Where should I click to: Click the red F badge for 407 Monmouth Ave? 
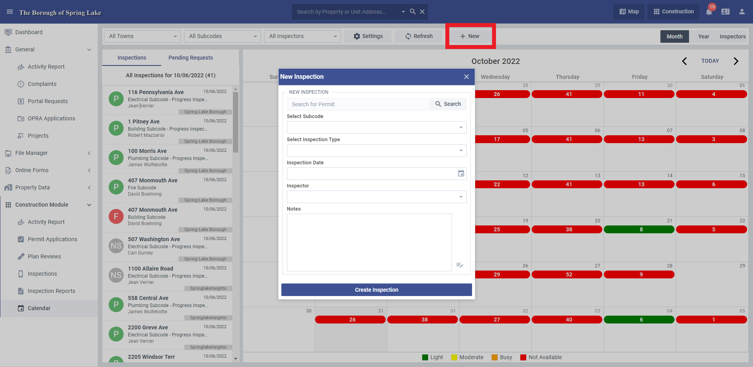tap(116, 216)
